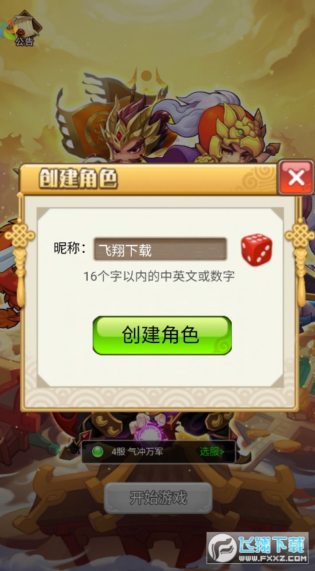Image resolution: width=315 pixels, height=571 pixels.
Task: Click the green server status dot
Action: pyautogui.click(x=97, y=452)
